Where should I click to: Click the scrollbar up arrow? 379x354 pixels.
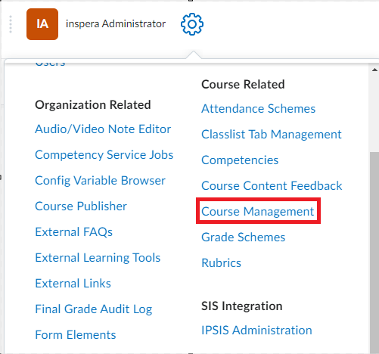[x=374, y=70]
